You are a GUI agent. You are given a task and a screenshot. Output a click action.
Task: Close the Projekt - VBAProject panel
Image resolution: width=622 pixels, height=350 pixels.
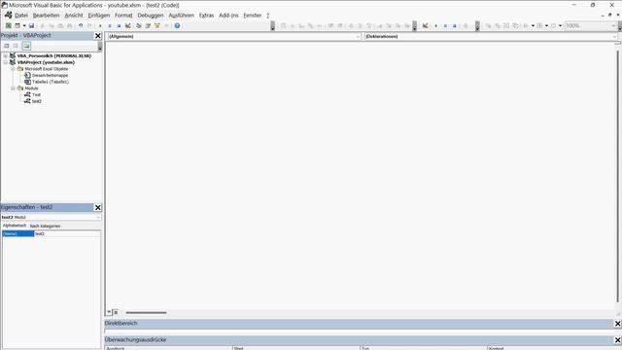click(x=98, y=36)
